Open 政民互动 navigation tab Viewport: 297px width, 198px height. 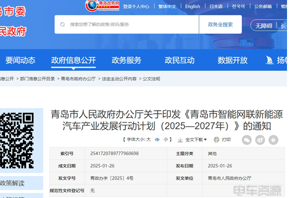pyautogui.click(x=179, y=60)
